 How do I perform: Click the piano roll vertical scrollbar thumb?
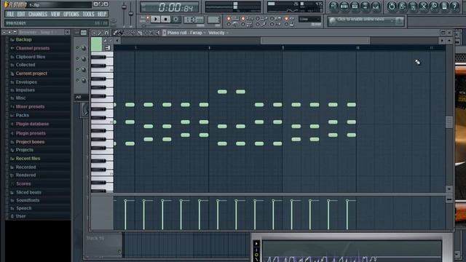coord(449,122)
